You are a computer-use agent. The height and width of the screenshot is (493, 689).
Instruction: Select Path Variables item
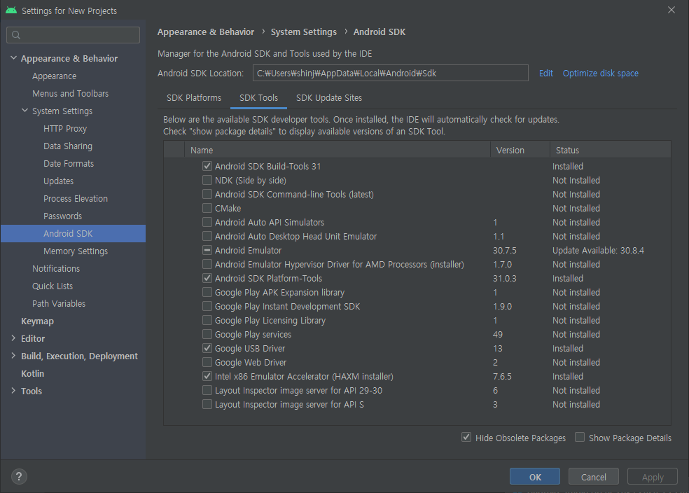click(x=58, y=304)
